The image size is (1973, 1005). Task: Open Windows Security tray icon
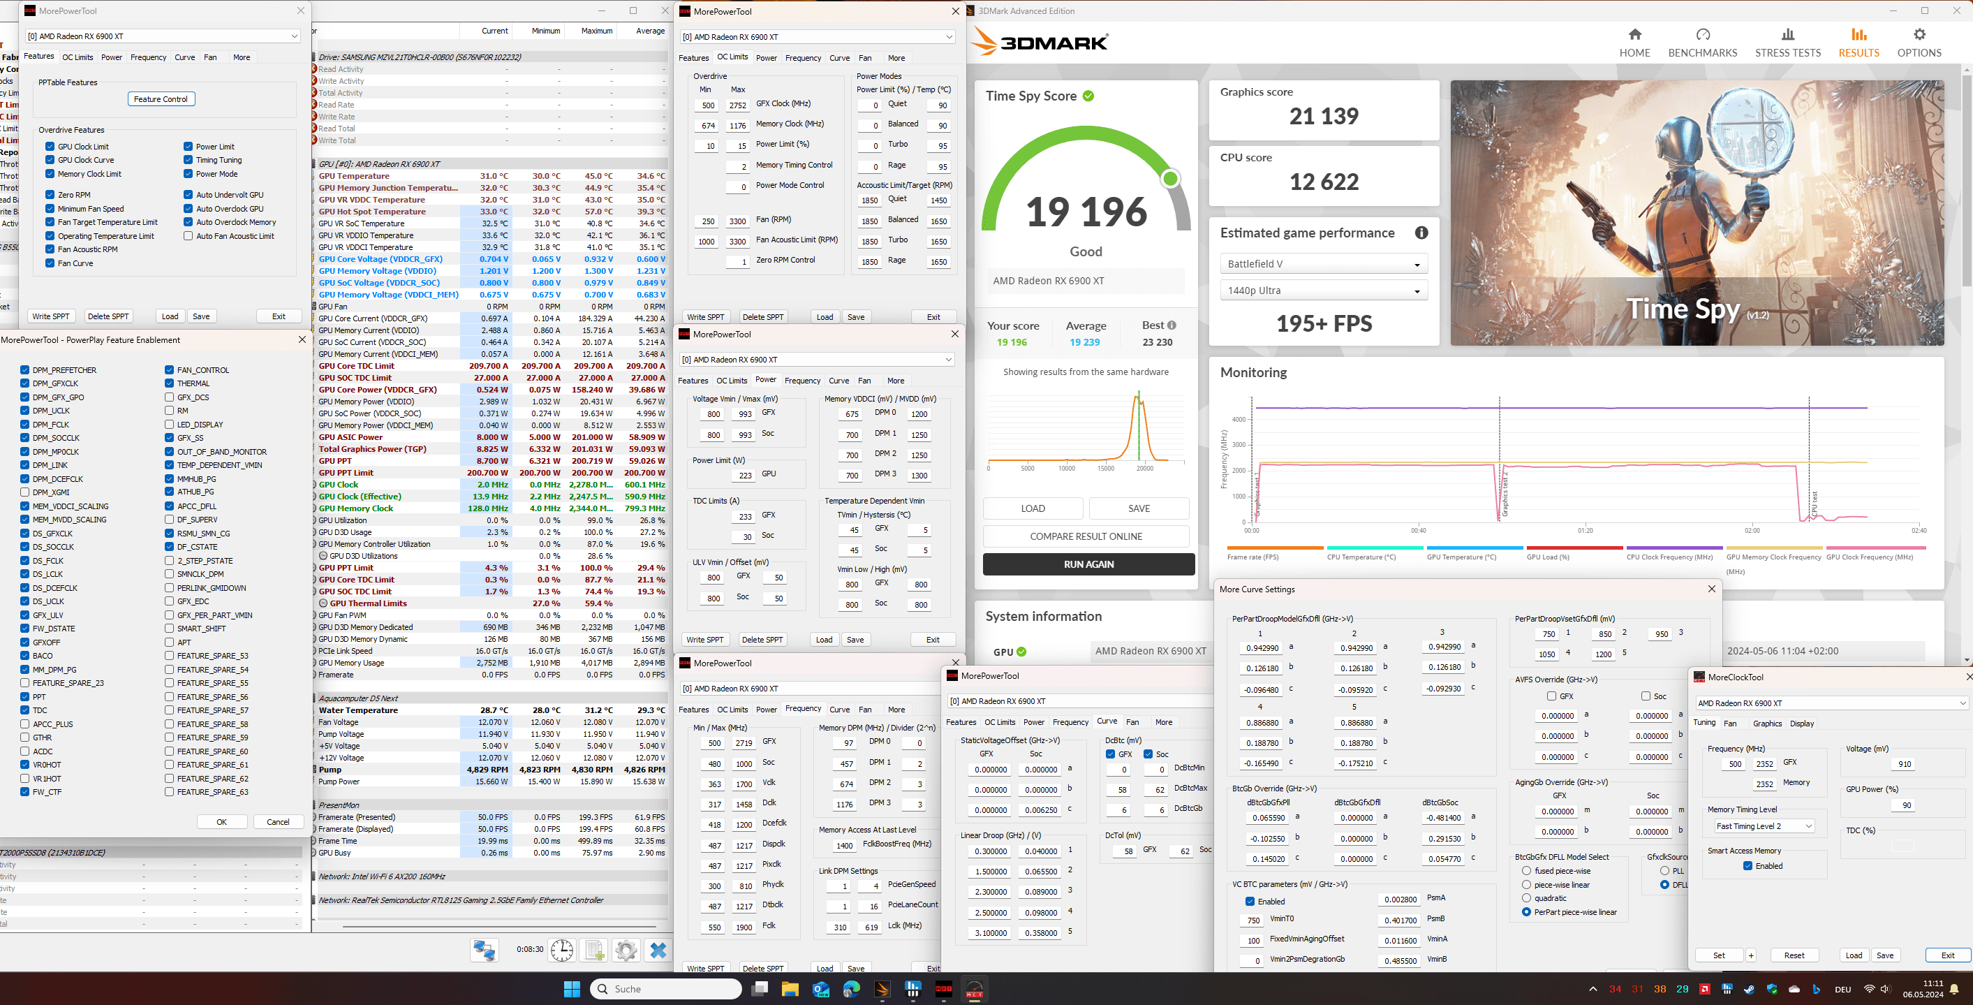(1771, 989)
